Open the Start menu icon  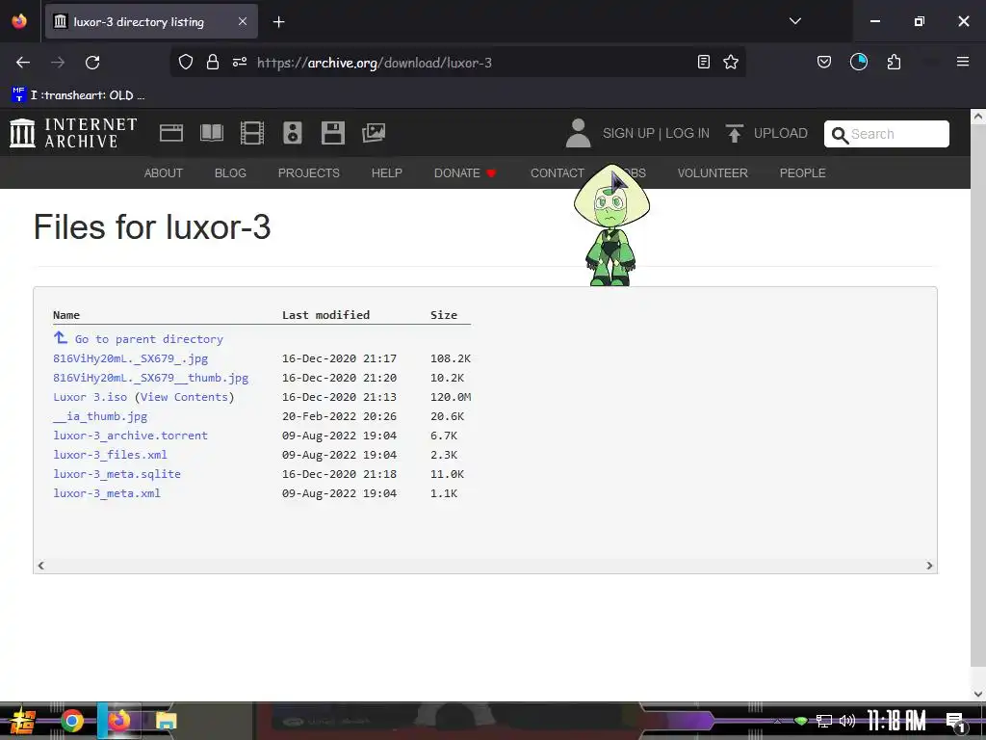(23, 721)
